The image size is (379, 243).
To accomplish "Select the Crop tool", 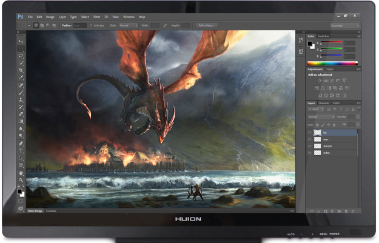I will [x=21, y=70].
